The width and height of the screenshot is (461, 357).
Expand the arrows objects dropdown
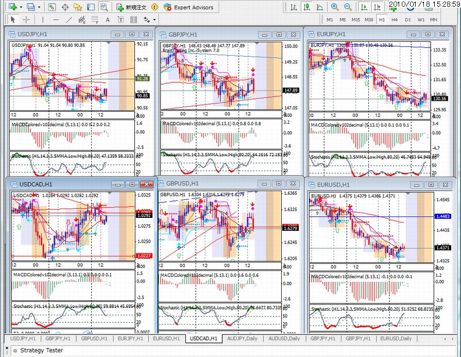[x=155, y=20]
